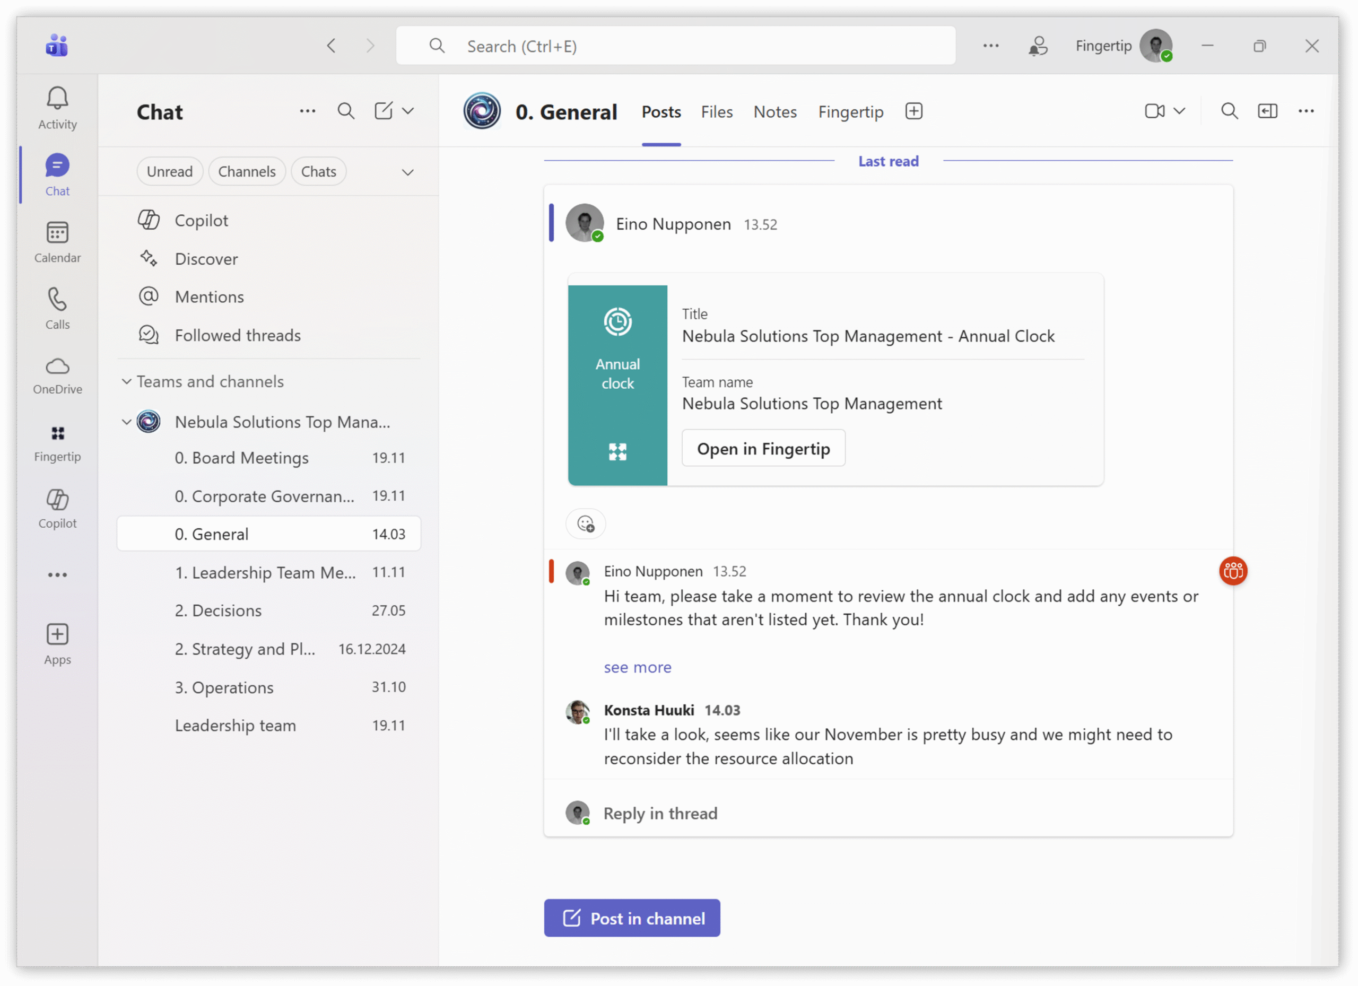
Task: Switch to the Notes tab
Action: coord(775,112)
